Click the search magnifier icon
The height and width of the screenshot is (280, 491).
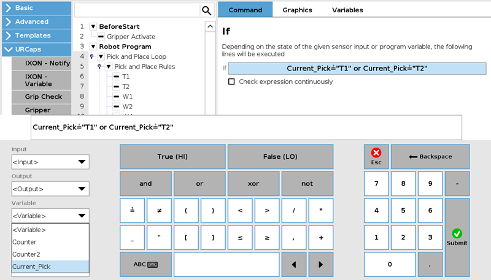click(x=206, y=10)
